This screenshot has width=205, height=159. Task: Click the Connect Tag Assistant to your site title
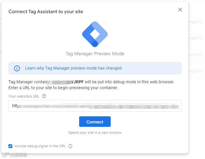[x=46, y=12]
